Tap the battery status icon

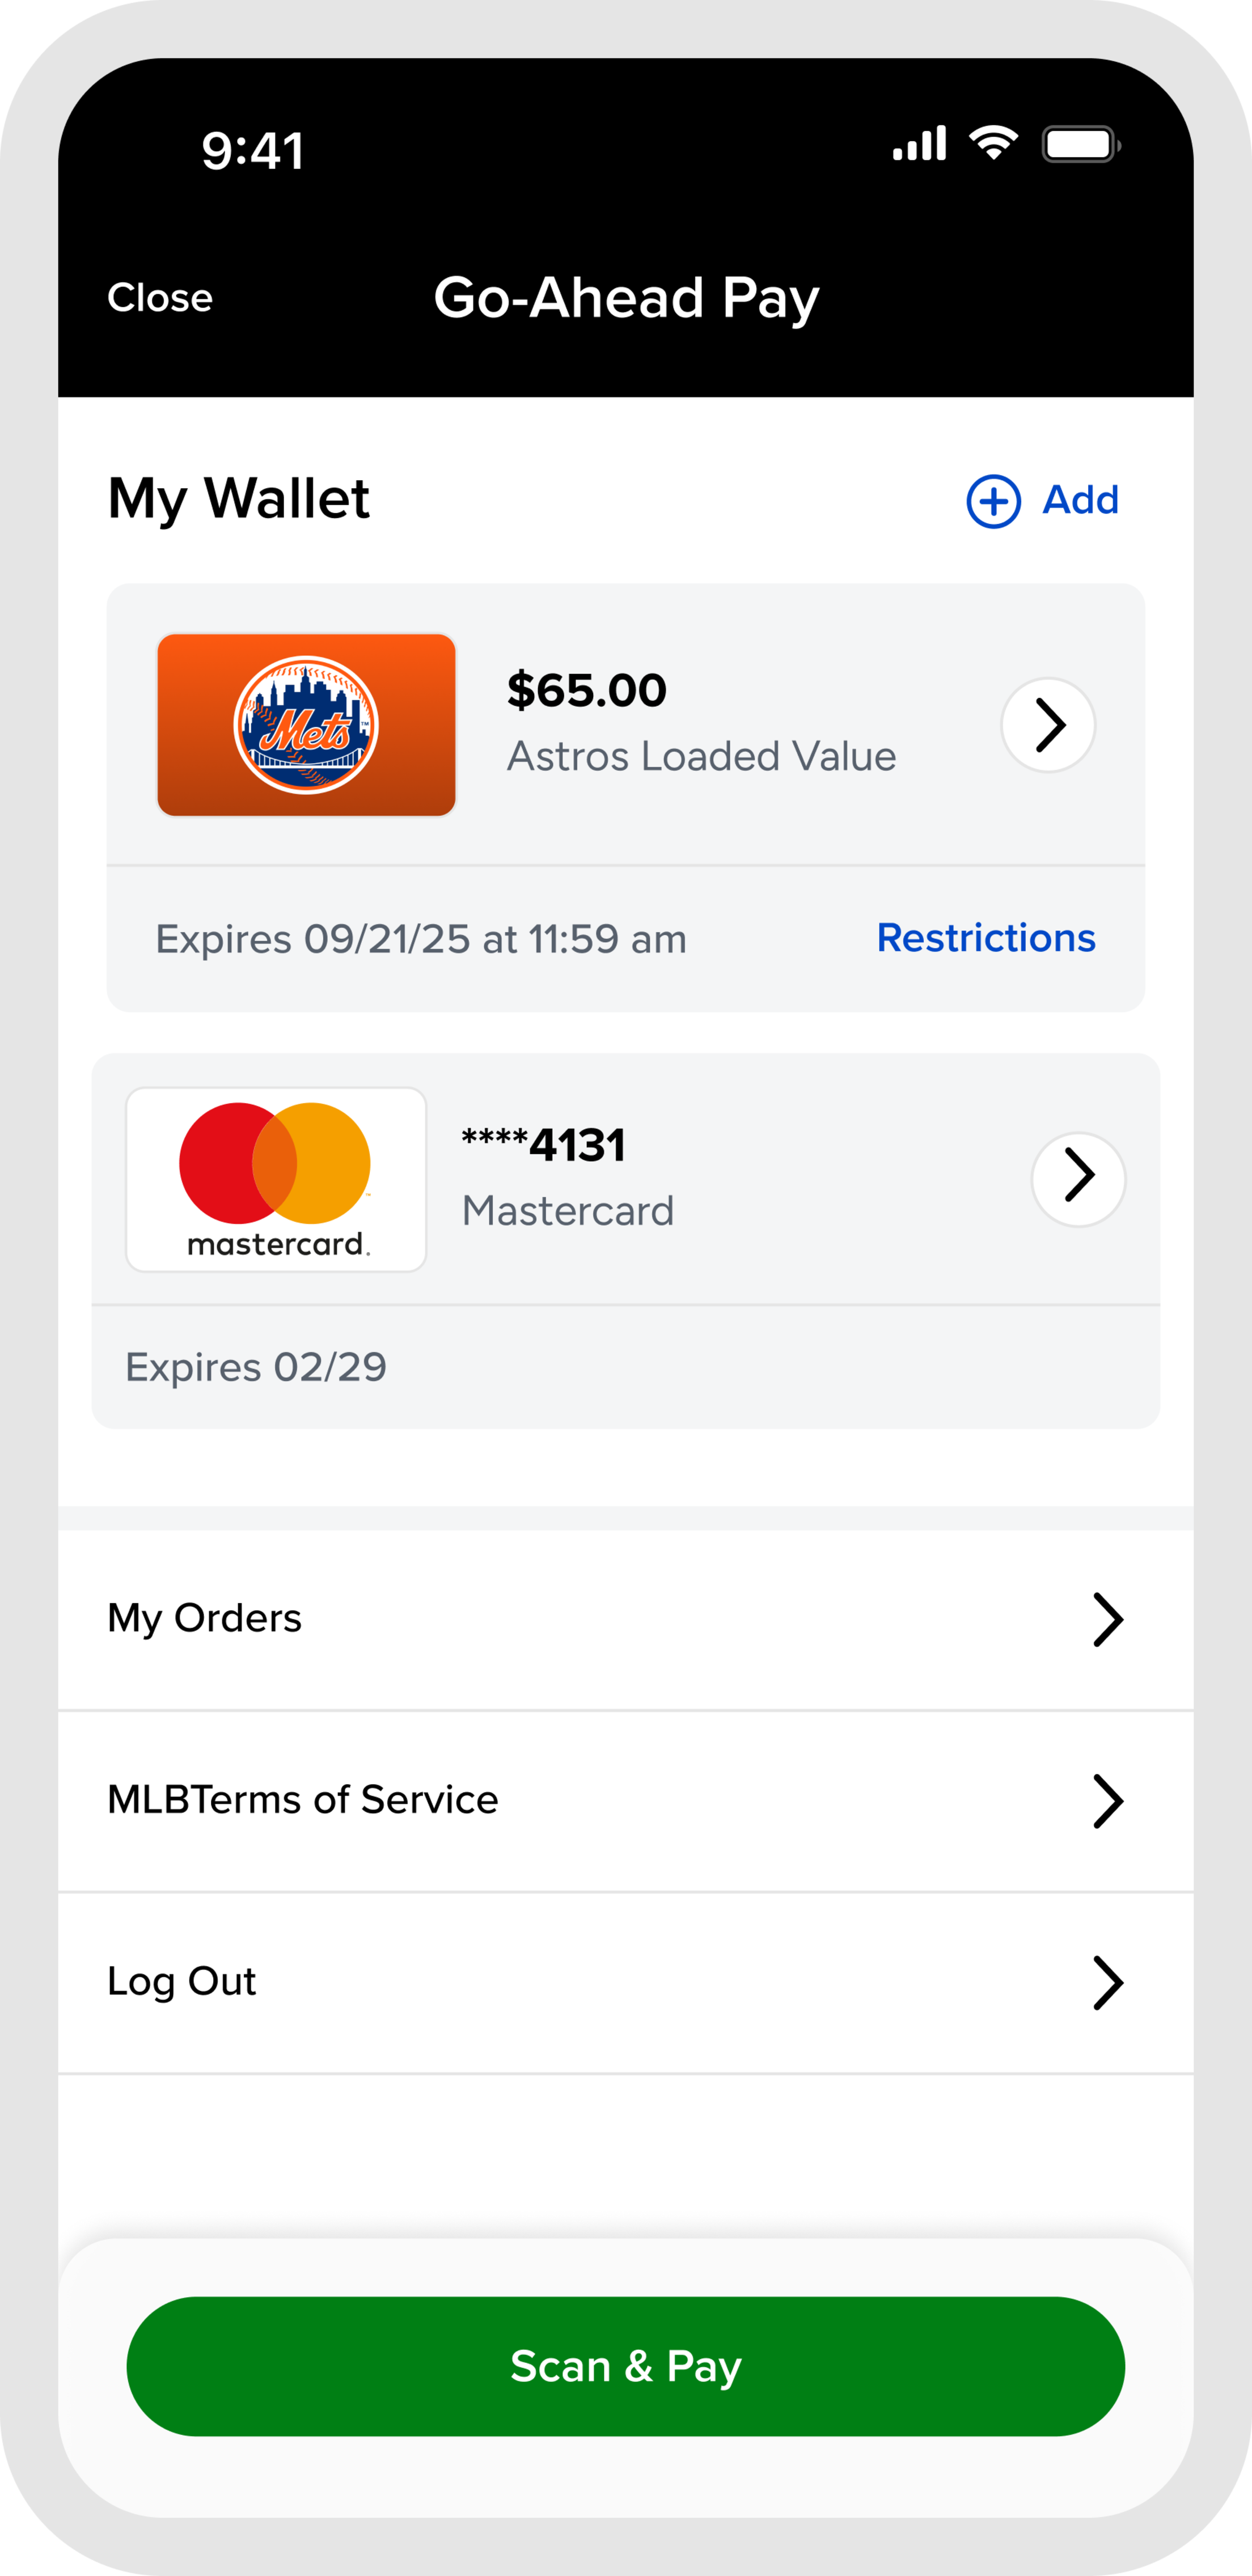point(1080,145)
